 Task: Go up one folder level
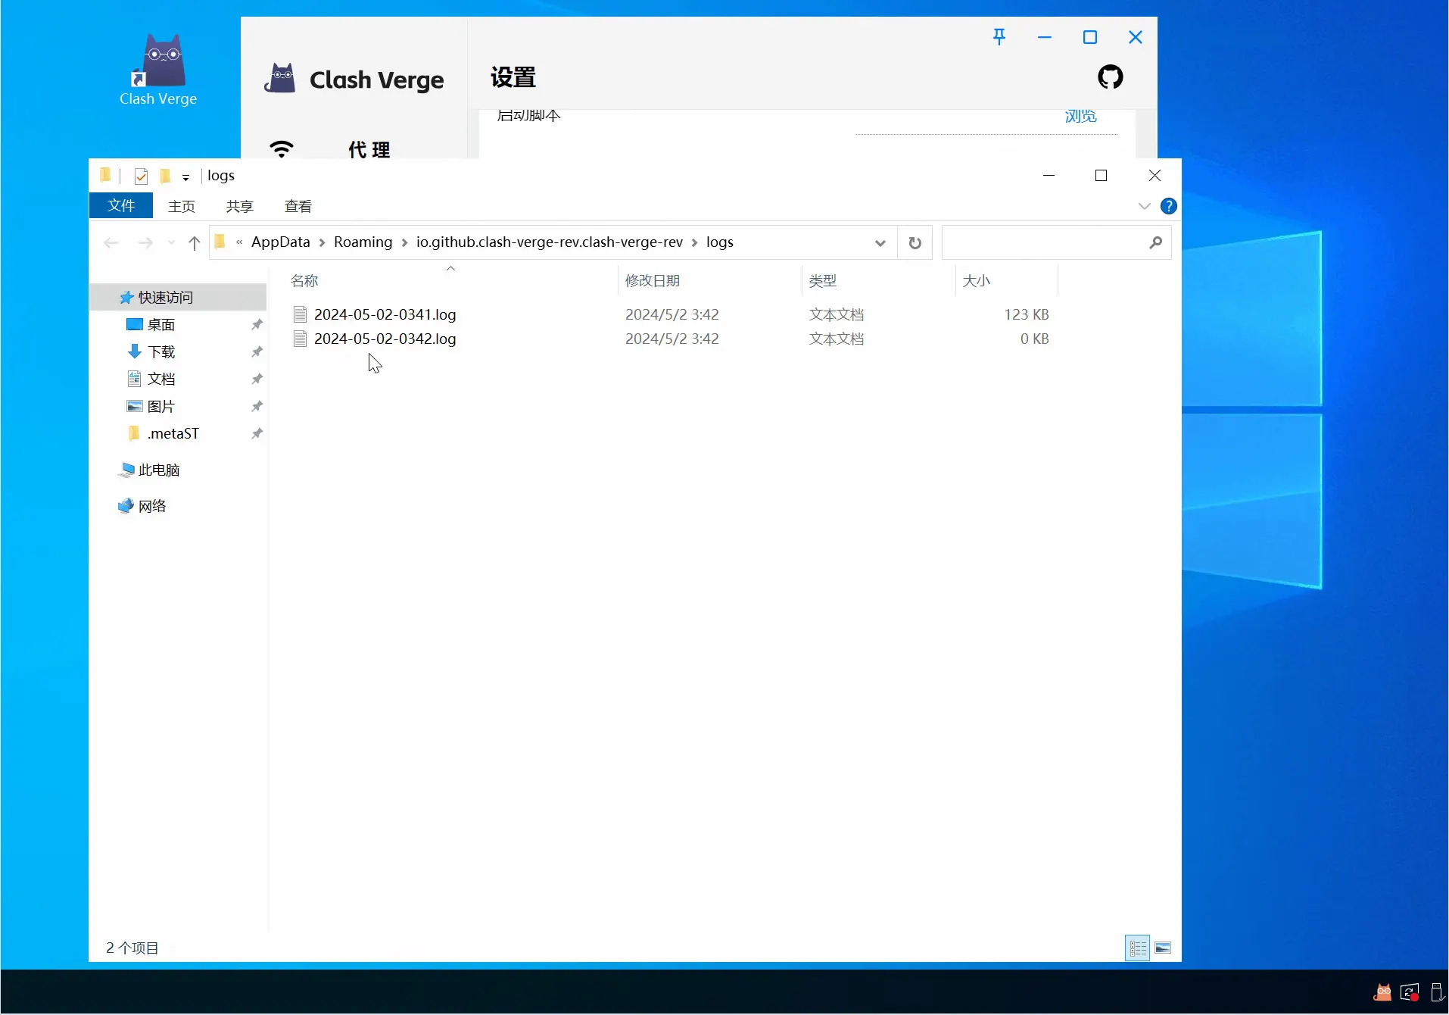(195, 242)
